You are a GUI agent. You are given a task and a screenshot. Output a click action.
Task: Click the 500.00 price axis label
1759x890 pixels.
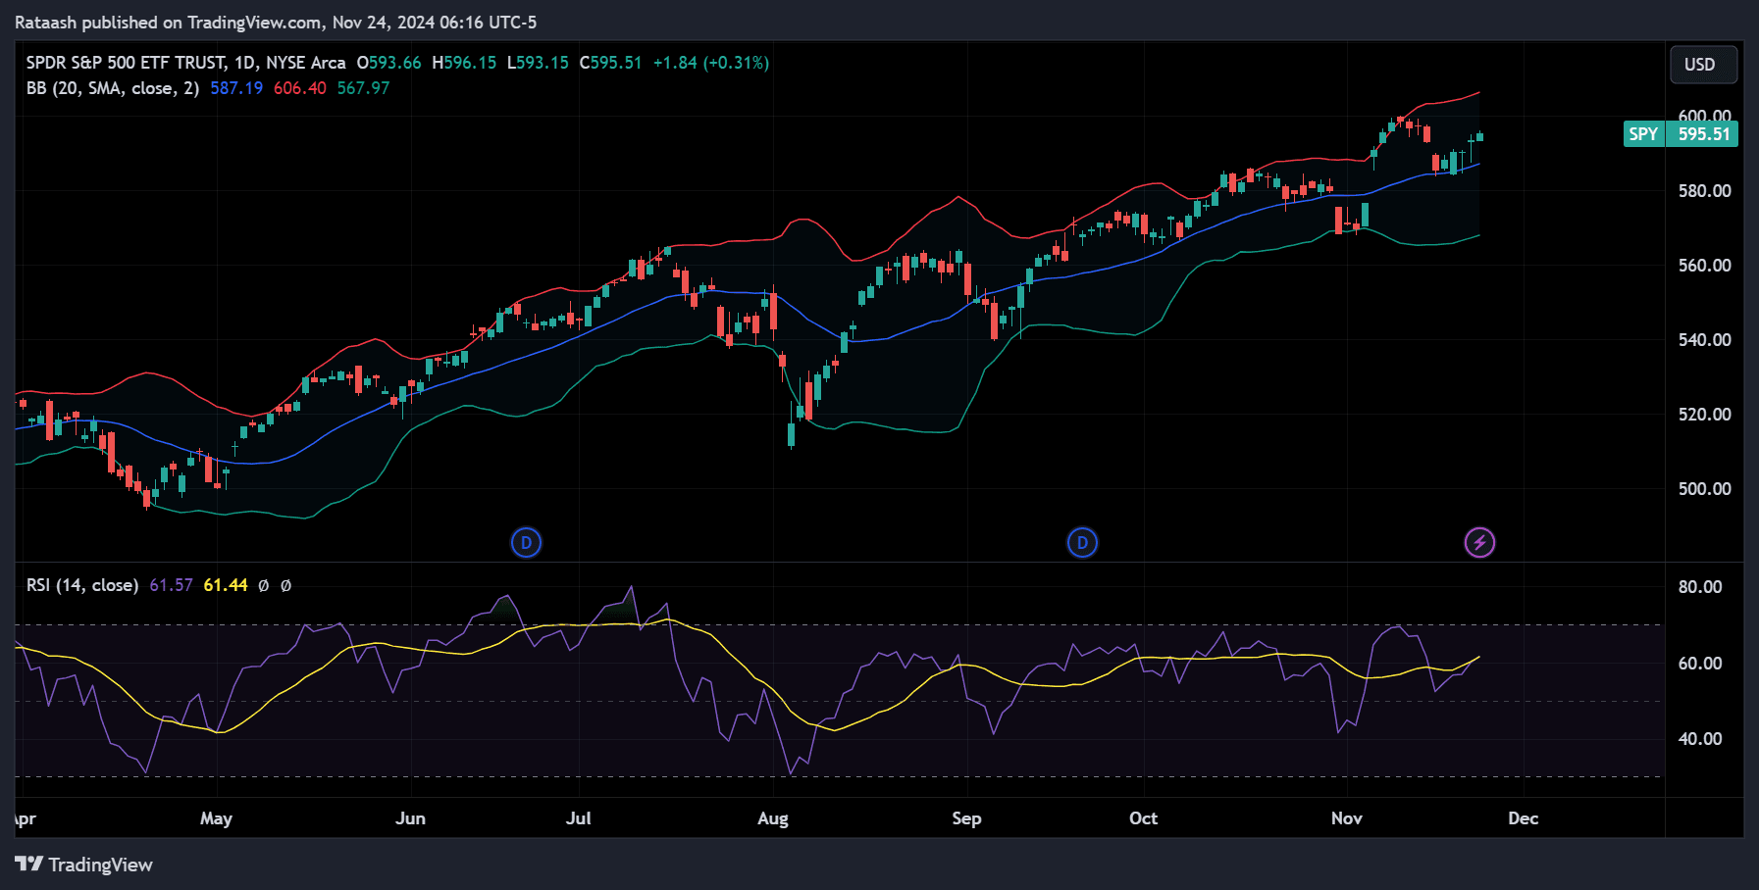(1704, 489)
